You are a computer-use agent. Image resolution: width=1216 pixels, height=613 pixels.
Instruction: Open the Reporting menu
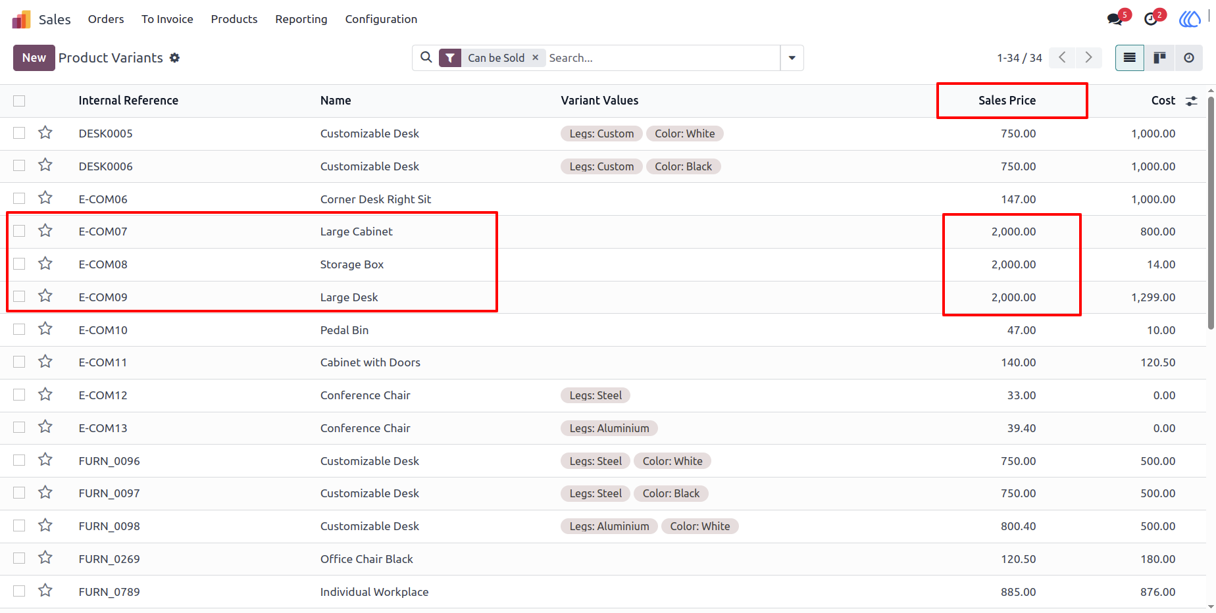point(301,19)
